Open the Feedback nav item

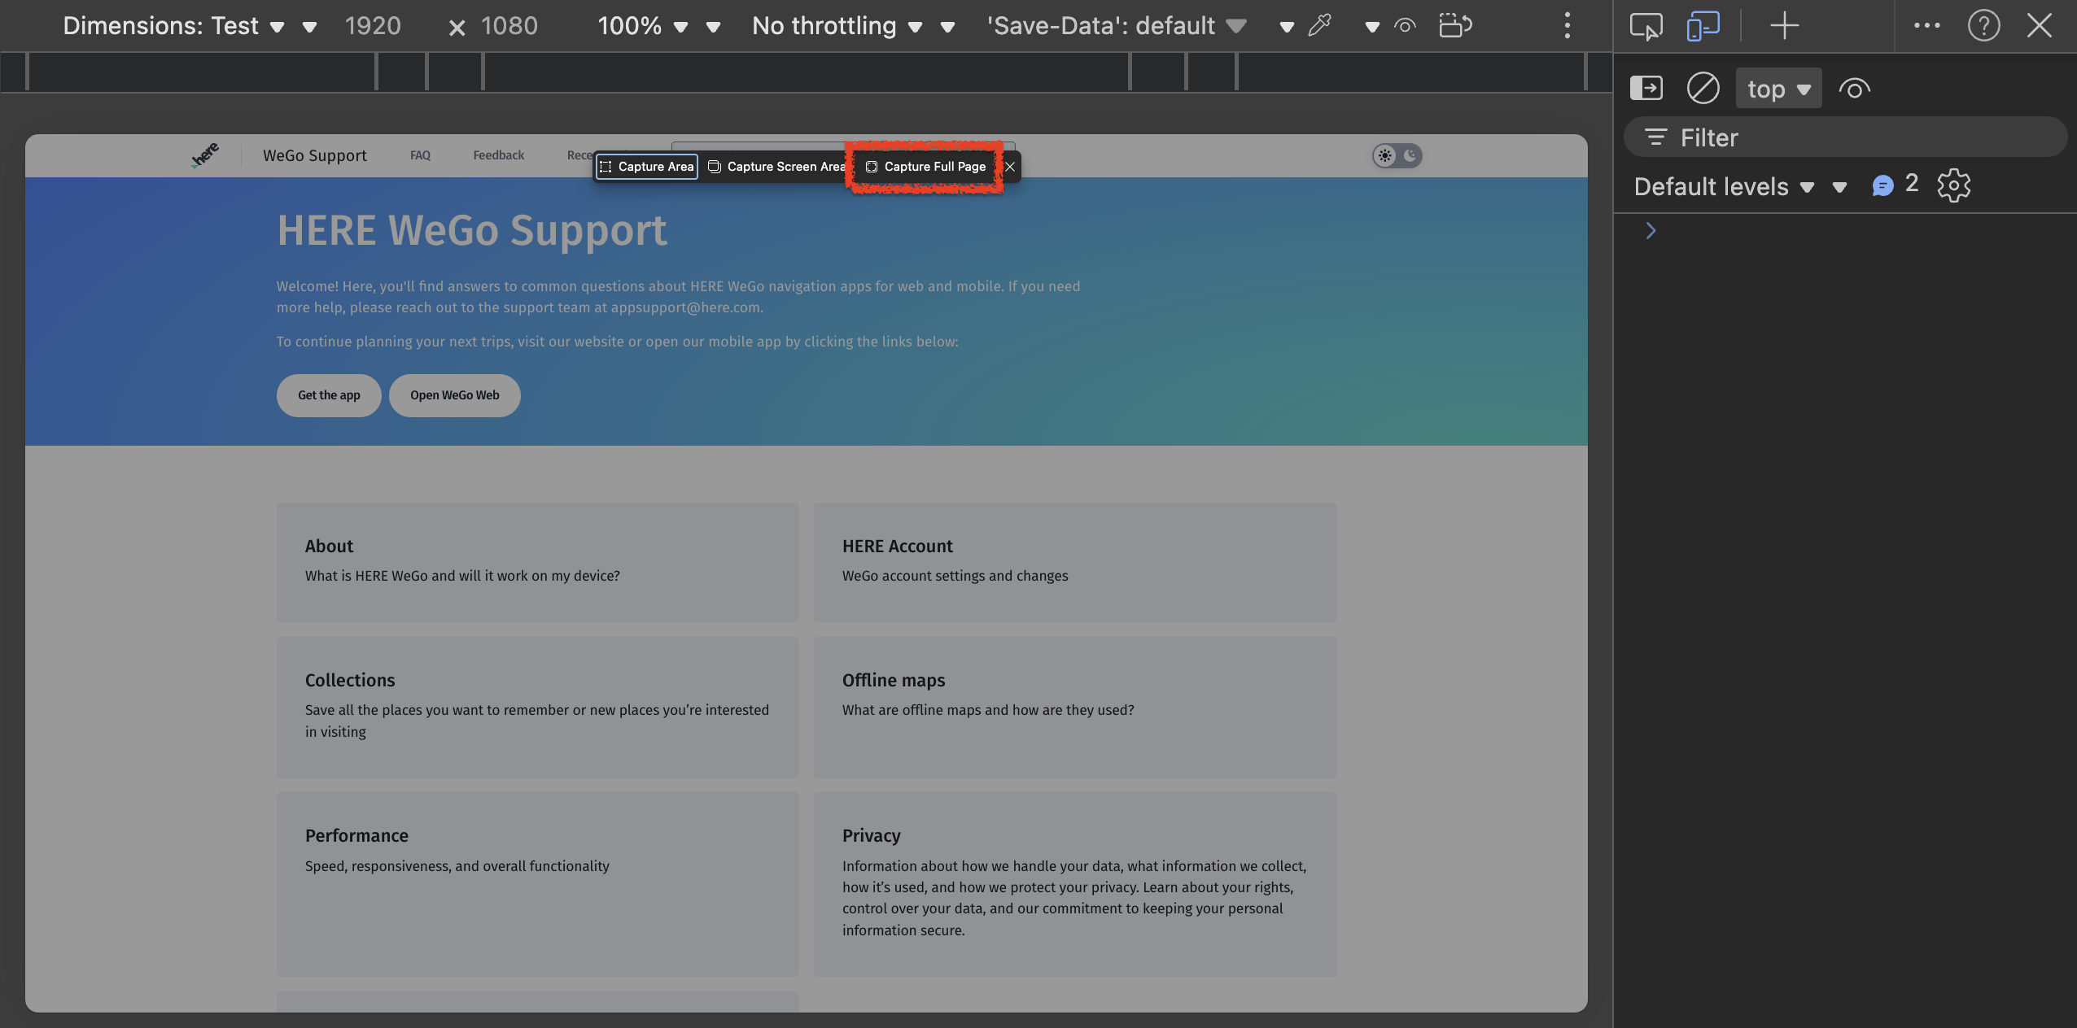(x=498, y=155)
